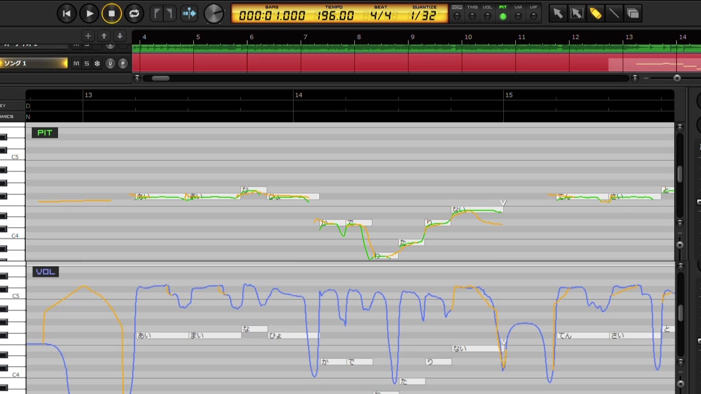Image resolution: width=701 pixels, height=394 pixels.
Task: Click the TEMPO 196.00 value field
Action: click(335, 15)
